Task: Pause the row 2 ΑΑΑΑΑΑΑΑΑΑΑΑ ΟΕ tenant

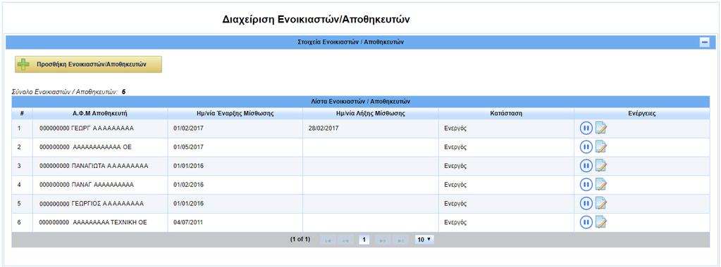Action: [586, 147]
